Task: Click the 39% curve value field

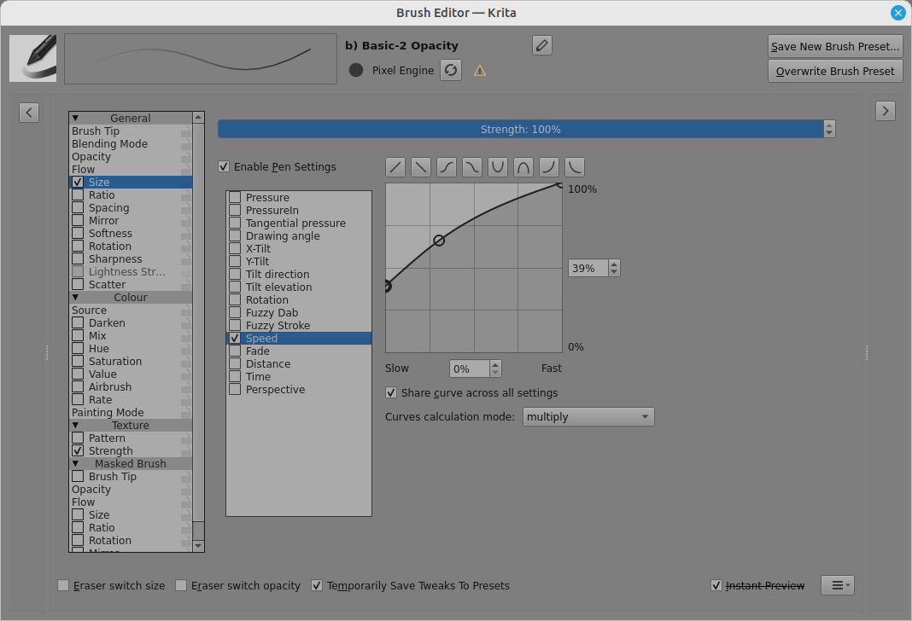Action: click(588, 268)
